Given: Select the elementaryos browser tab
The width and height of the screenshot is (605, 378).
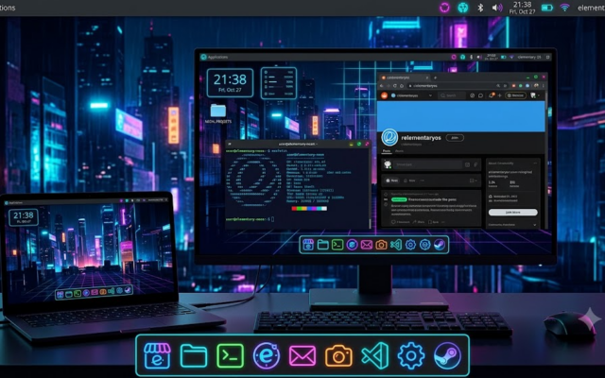Looking at the screenshot, I should click(406, 77).
